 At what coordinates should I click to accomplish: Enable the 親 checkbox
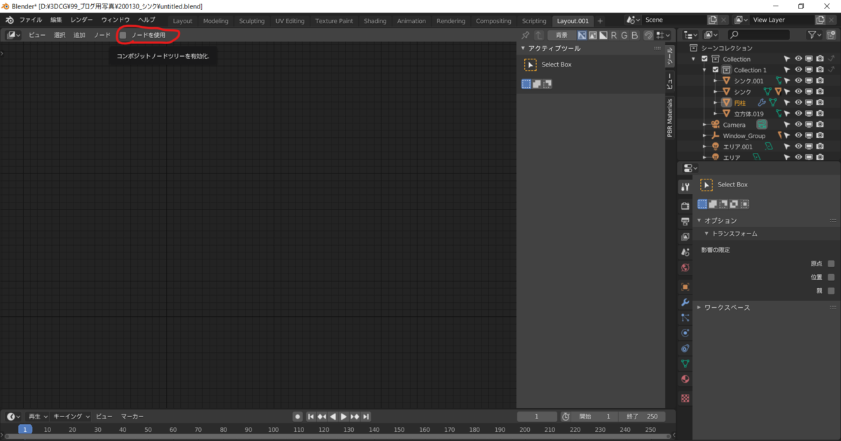(x=831, y=290)
